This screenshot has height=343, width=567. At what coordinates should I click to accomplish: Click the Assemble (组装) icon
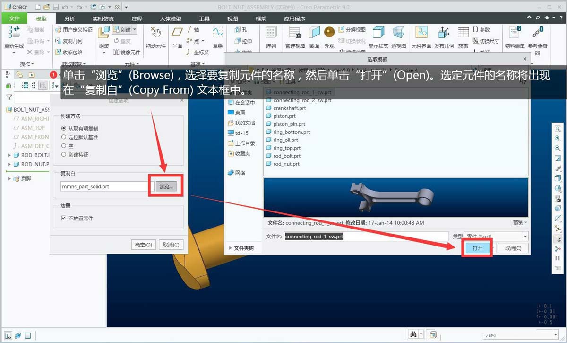[x=104, y=33]
